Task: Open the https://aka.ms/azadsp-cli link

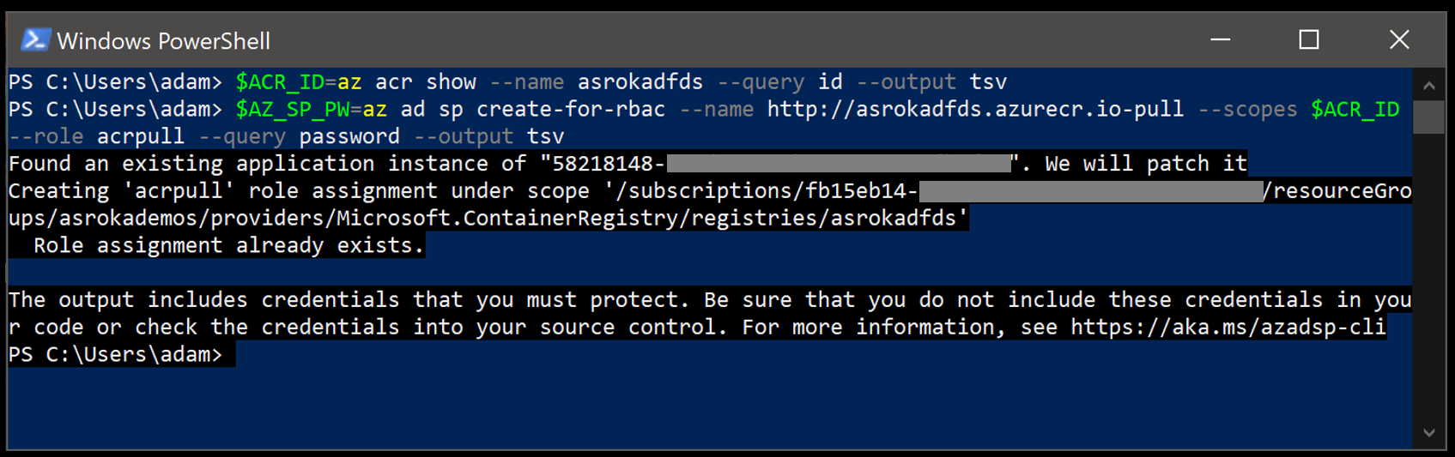Action: tap(1228, 328)
